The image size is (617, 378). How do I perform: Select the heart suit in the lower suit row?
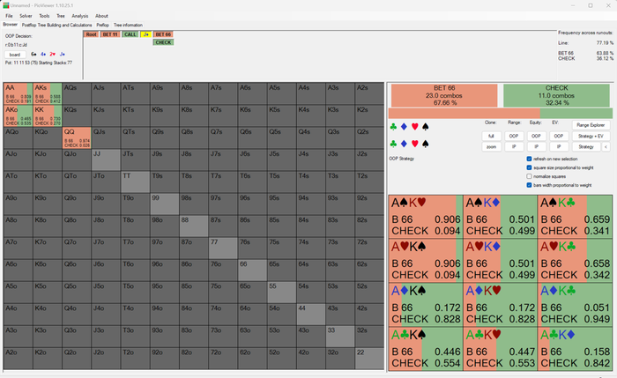(414, 144)
